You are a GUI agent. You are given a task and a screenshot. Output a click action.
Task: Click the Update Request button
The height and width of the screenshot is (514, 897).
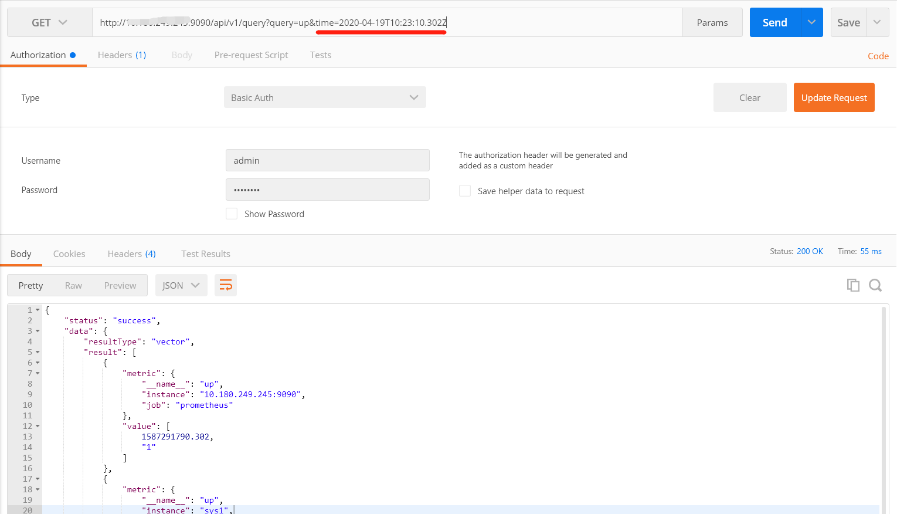pyautogui.click(x=834, y=97)
